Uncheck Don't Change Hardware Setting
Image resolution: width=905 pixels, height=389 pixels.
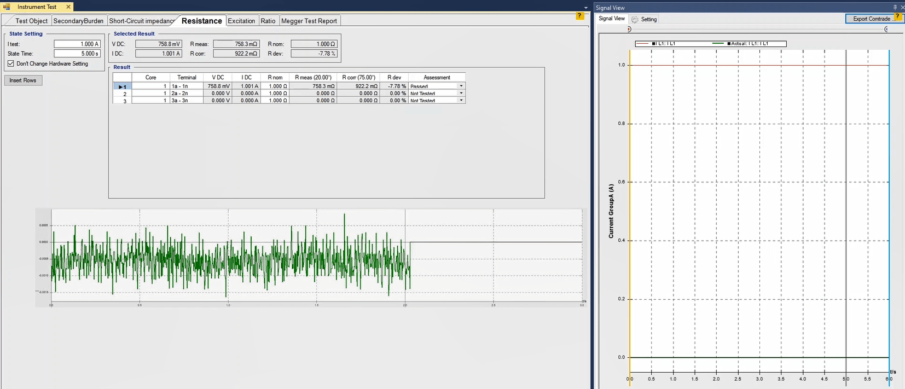(11, 63)
